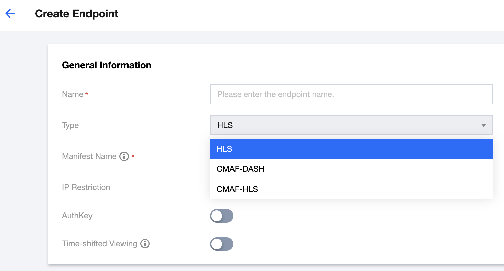Click the AuthKey label text
504x271 pixels.
(77, 216)
